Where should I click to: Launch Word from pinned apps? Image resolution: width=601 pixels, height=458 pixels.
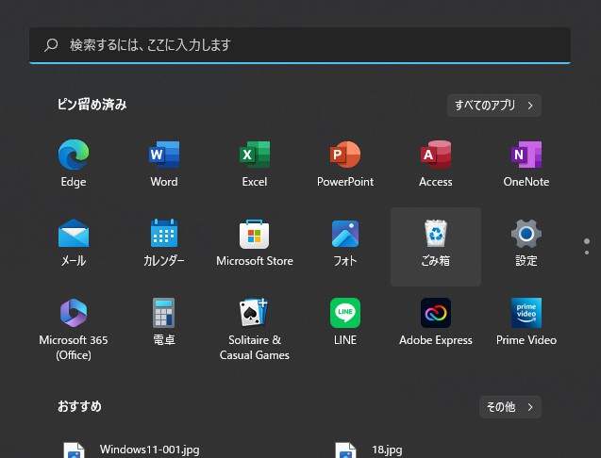(164, 164)
